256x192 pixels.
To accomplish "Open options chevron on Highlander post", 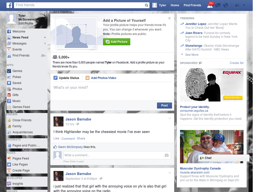I will (x=170, y=118).
